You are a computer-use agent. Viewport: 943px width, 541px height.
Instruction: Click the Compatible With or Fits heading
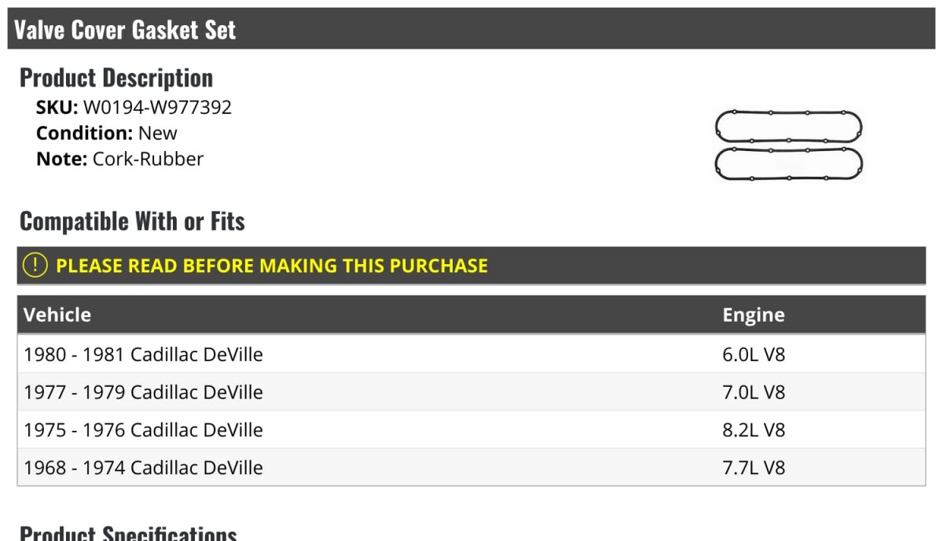click(132, 222)
